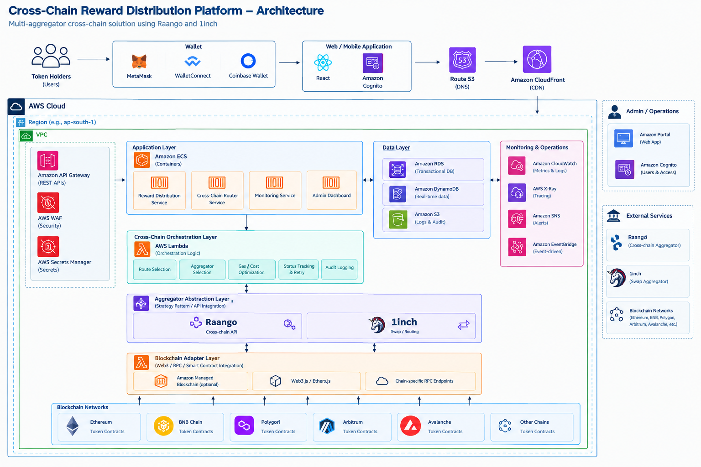Click the Amazon RDS database icon
Viewport: 701px width, 467px height.
398,169
